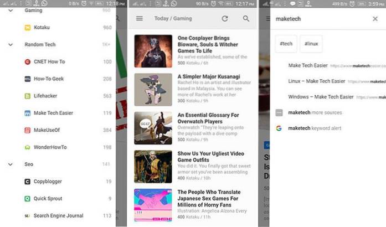Refresh the Gaming feed
The height and width of the screenshot is (227, 386).
[225, 18]
